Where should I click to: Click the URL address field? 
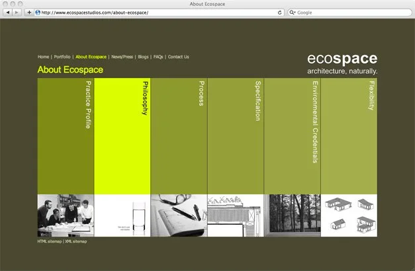click(x=159, y=13)
